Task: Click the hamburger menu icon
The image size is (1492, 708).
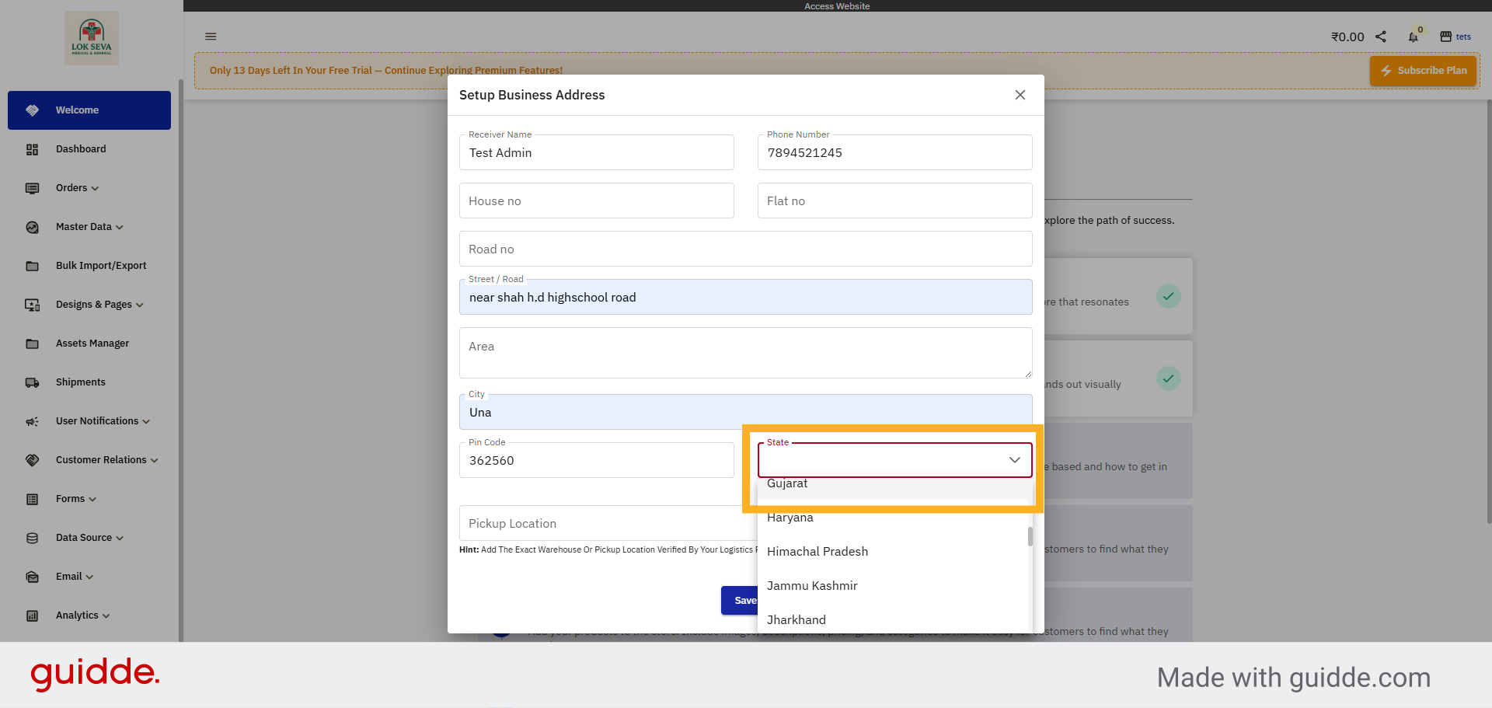Action: (211, 37)
